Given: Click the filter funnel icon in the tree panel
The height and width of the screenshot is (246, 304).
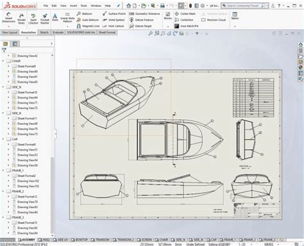Looking at the screenshot, I should (x=4, y=51).
